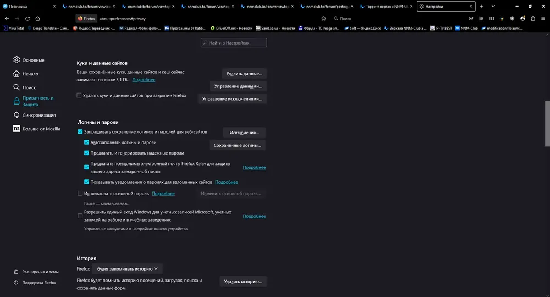Open the Яндекс.Переводчик bookmark
Screen dimensions: 550x297
(x=94, y=28)
